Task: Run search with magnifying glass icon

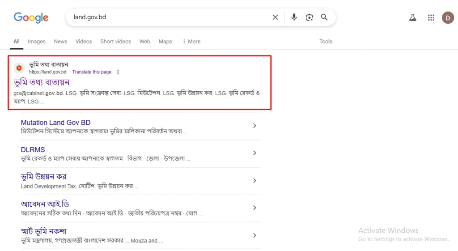Action: 324,17
